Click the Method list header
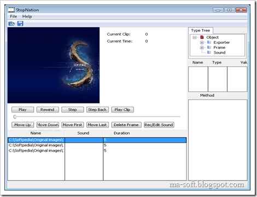The height and width of the screenshot is (197, 257). (207, 95)
